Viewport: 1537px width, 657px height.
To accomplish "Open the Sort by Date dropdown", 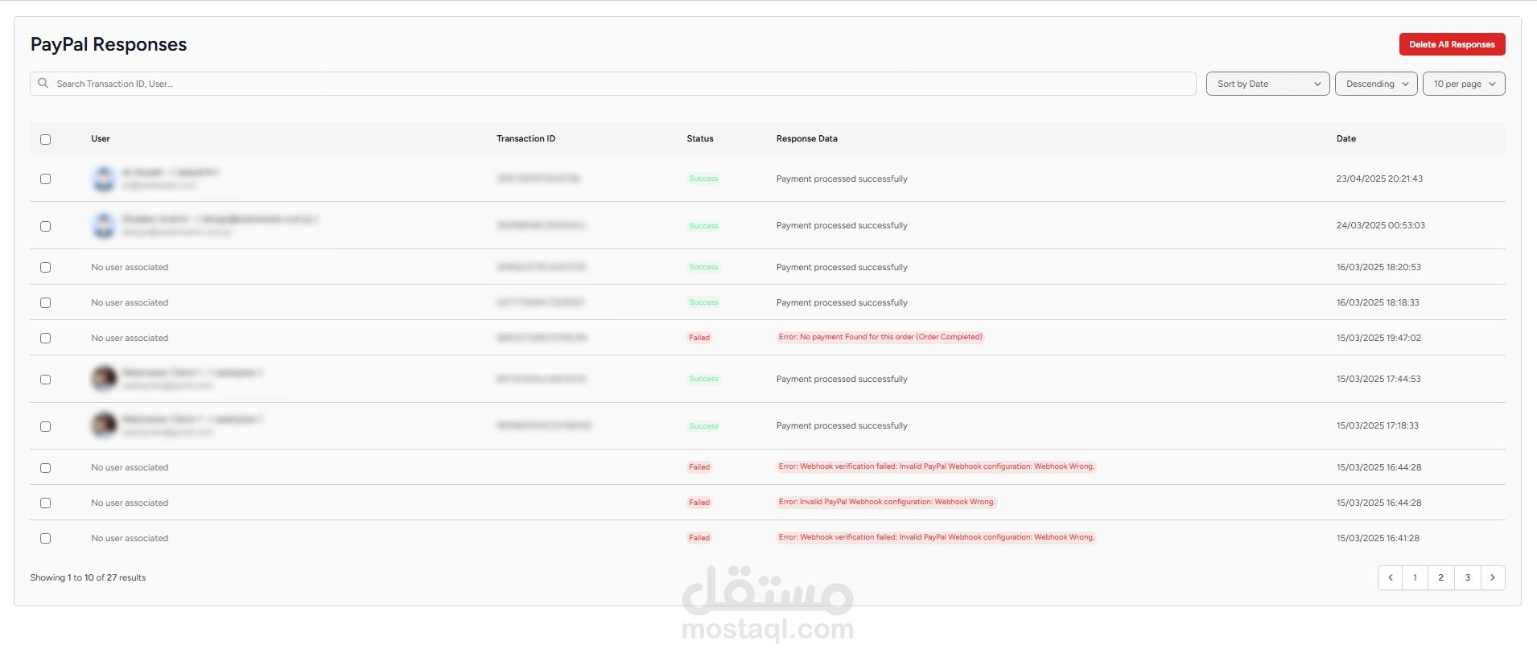I will pyautogui.click(x=1267, y=84).
